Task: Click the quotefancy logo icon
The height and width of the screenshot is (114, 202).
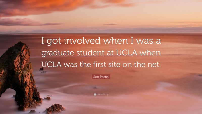Action: (x=95, y=94)
